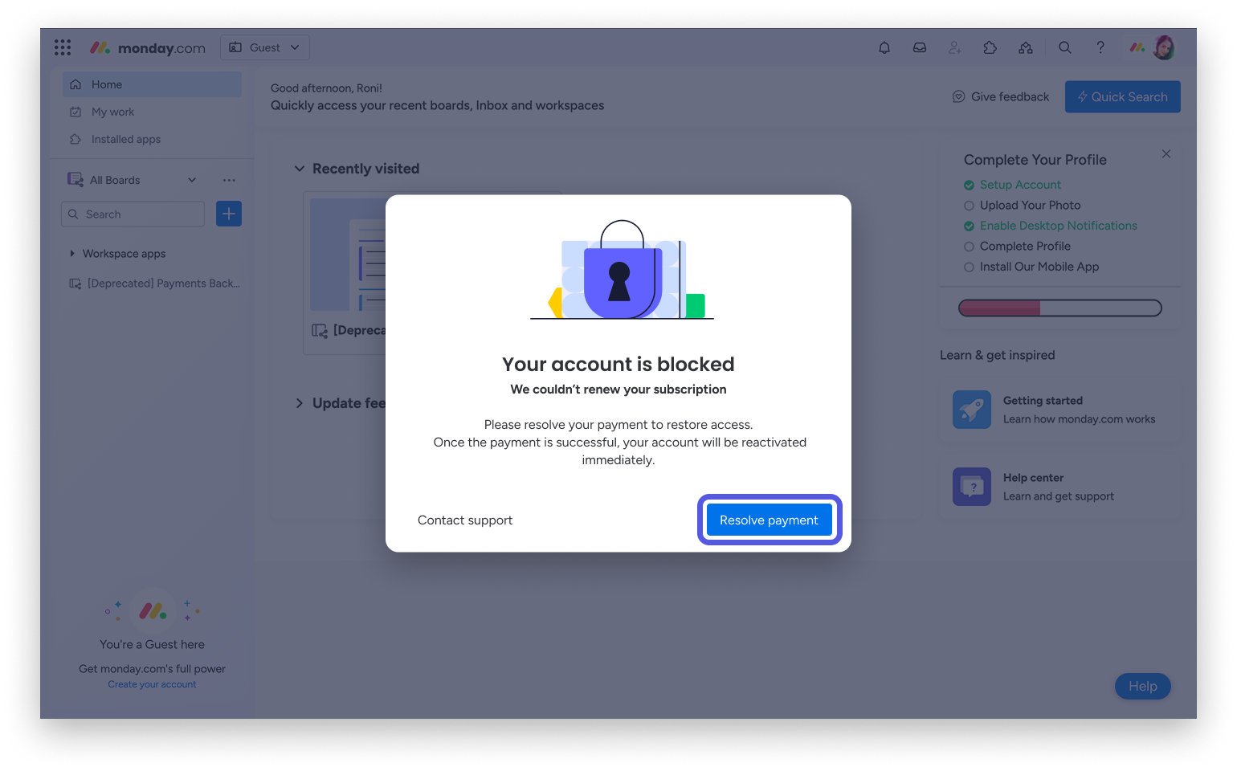Open the inbox tray icon
Viewport: 1237px width, 771px height.
click(x=920, y=47)
